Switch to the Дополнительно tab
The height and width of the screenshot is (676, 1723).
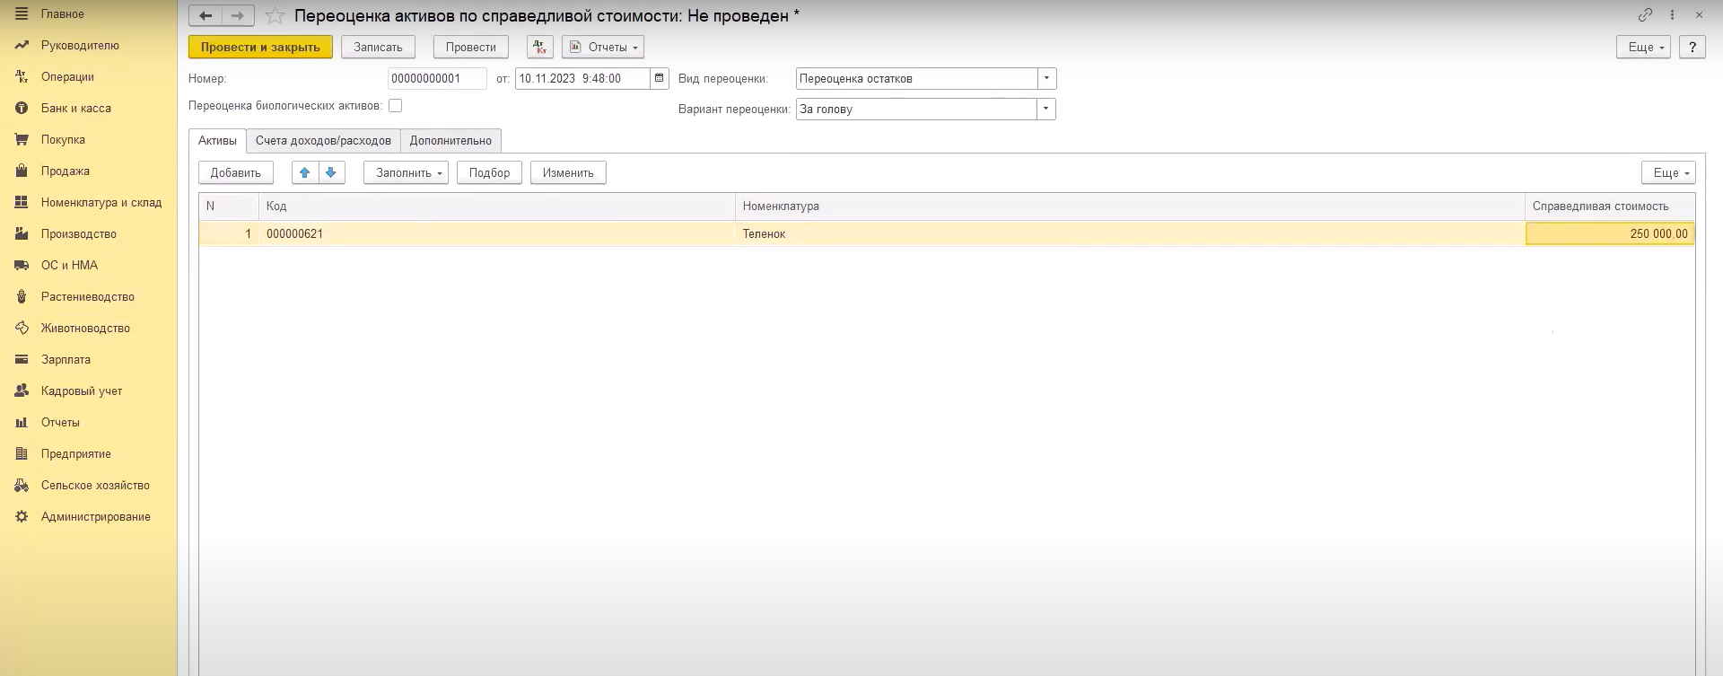450,141
